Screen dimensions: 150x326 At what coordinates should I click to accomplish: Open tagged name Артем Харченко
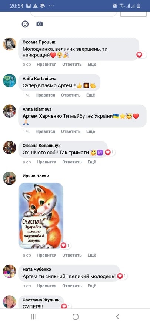42,116
